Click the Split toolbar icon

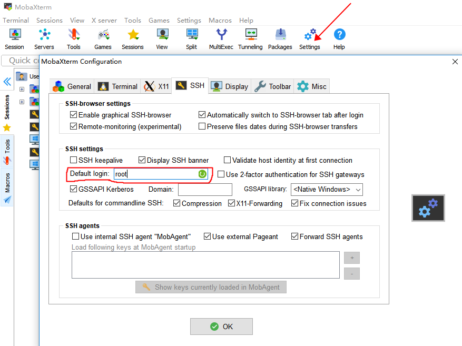[192, 39]
